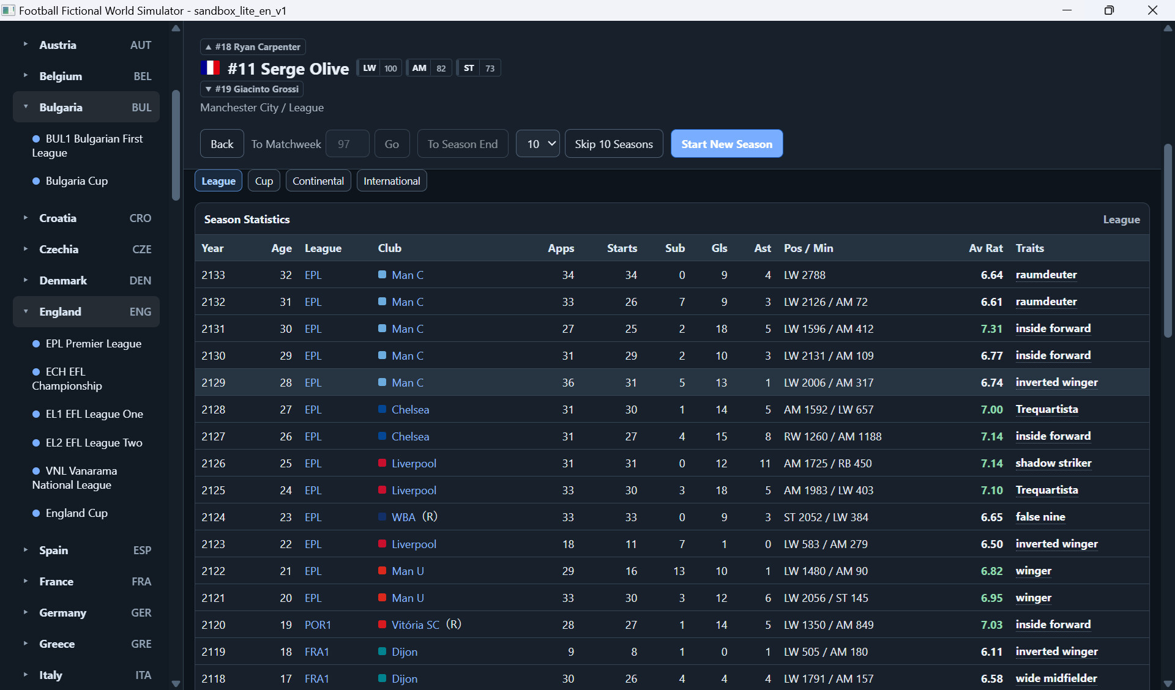This screenshot has height=690, width=1175.
Task: Click the wide midfielder trait
Action: coord(1056,678)
